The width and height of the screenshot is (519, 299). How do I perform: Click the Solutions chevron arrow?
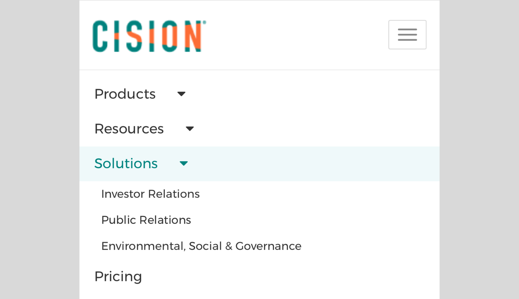(183, 163)
